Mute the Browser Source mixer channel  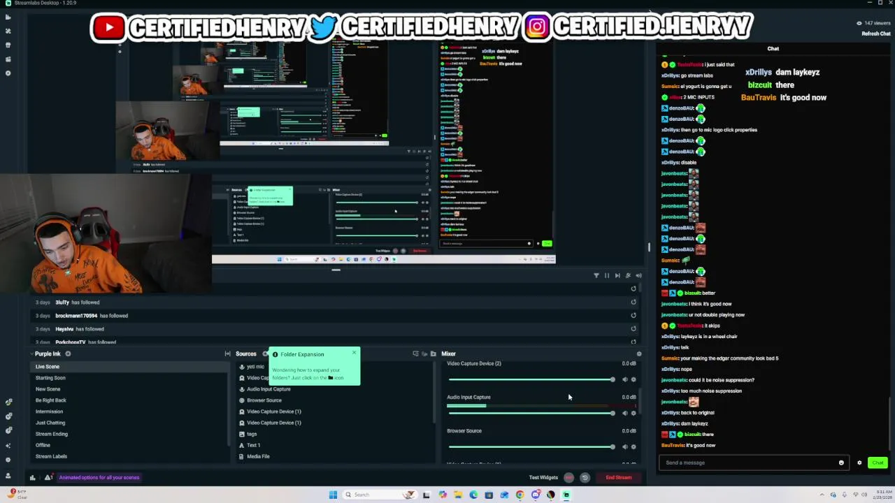625,446
